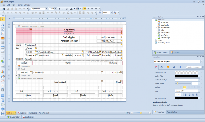205x122 pixels.
Task: Click the Save icon in the toolbar
Action: pos(3,9)
